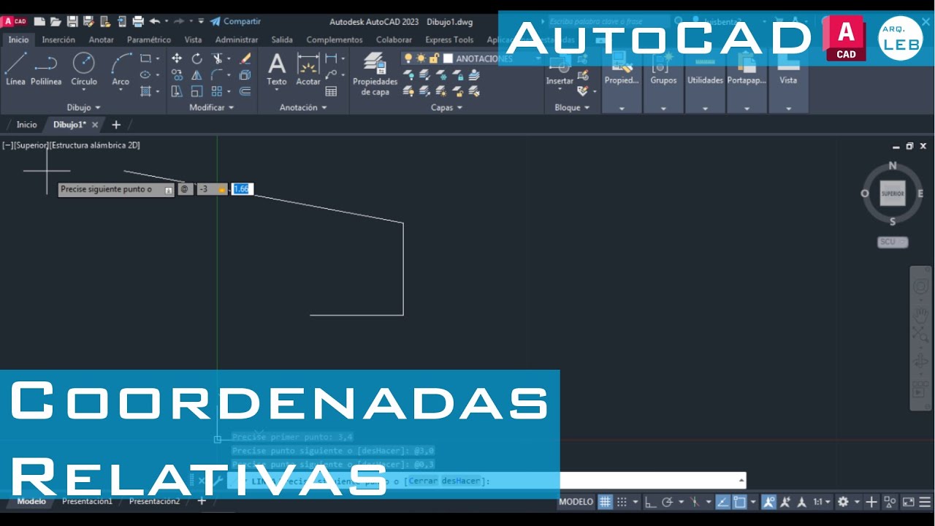Click the Copy tool icon in Modificar
Viewport: 935px width, 526px height.
click(177, 75)
